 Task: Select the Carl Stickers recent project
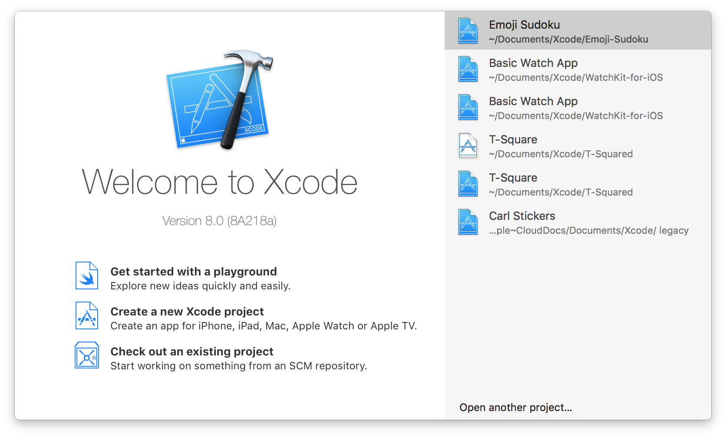578,222
